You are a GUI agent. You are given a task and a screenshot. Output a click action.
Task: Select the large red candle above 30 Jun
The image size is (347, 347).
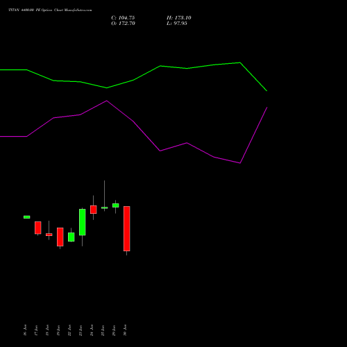127,228
